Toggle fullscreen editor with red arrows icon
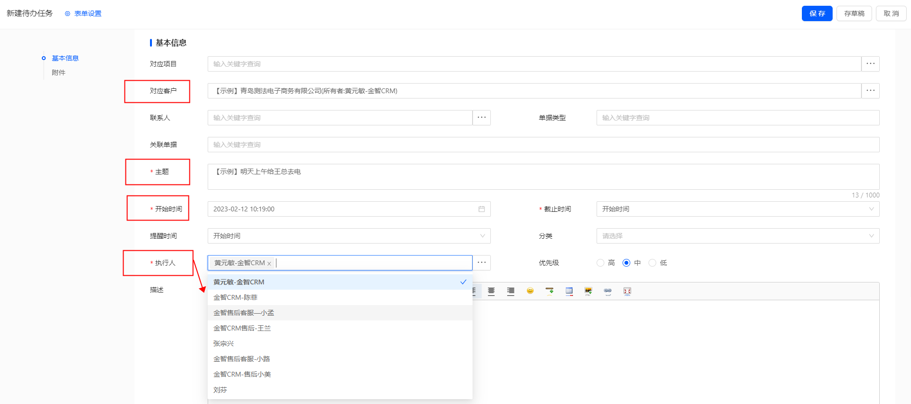 [x=627, y=291]
